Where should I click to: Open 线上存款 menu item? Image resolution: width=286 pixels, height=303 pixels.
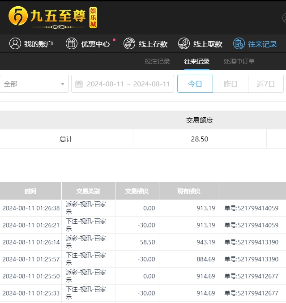tap(153, 44)
